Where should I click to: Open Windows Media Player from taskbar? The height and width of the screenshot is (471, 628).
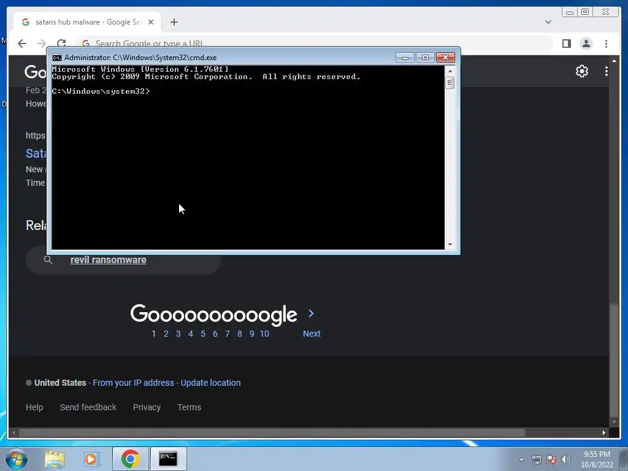click(91, 459)
